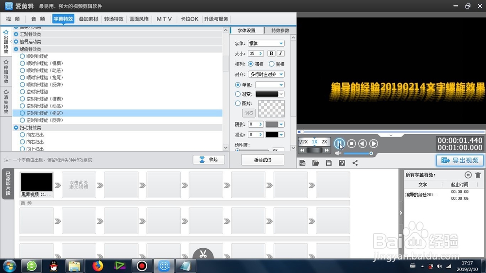
Task: Delete subtitle effect with trash icon
Action: point(478,175)
